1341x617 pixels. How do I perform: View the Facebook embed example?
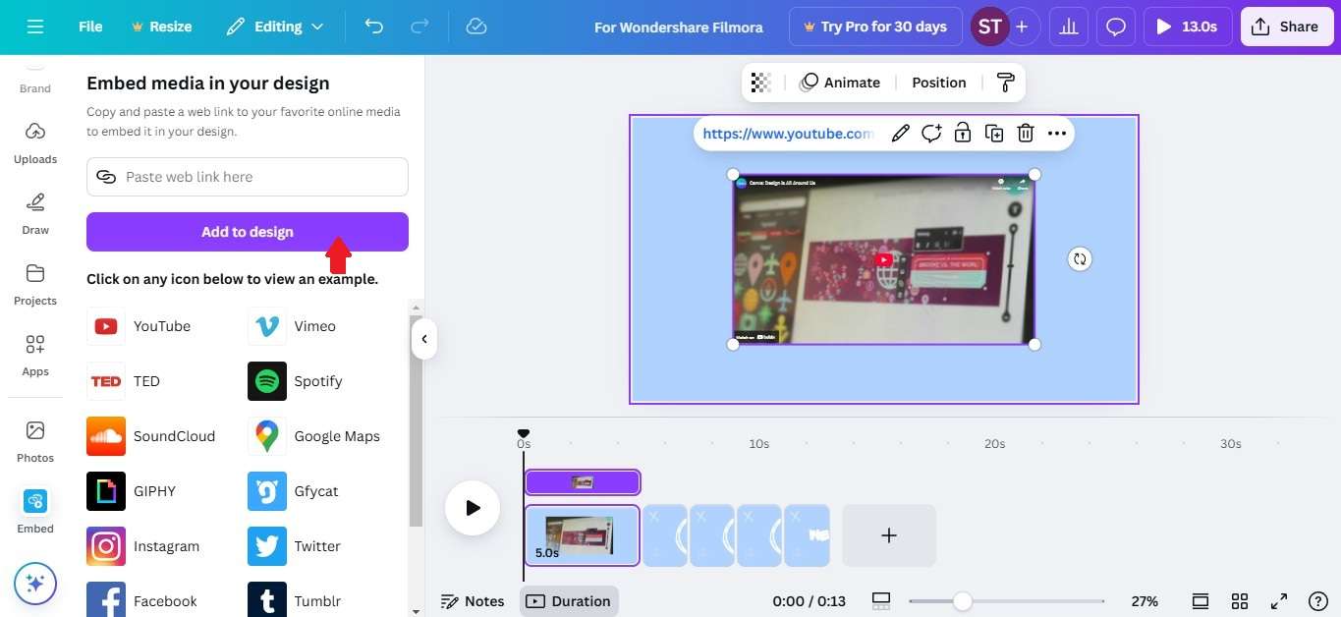click(142, 601)
